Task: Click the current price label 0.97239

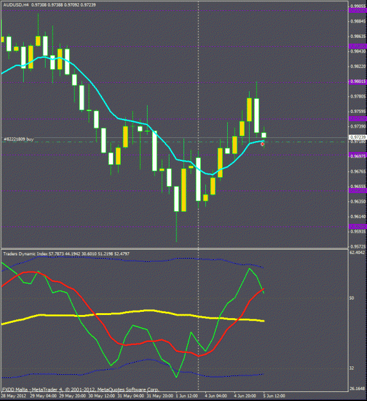Action: coord(358,137)
